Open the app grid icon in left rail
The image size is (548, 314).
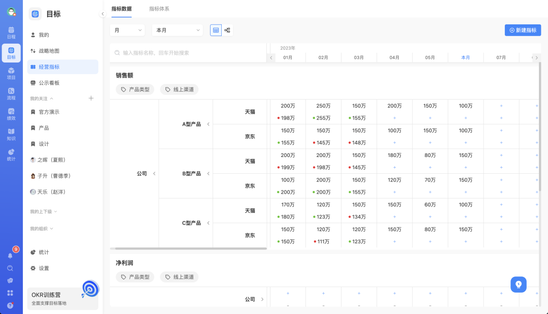click(x=10, y=293)
